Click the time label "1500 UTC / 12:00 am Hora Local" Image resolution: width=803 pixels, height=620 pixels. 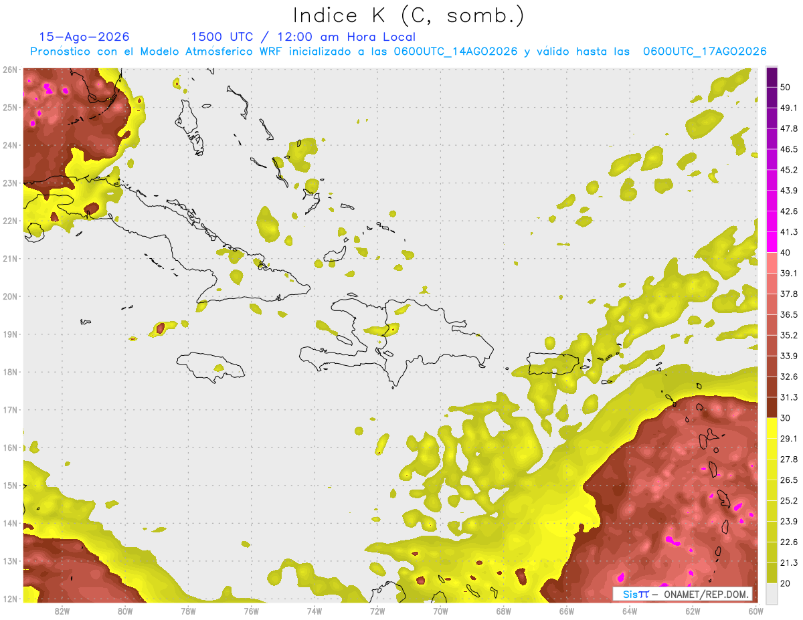coord(303,37)
